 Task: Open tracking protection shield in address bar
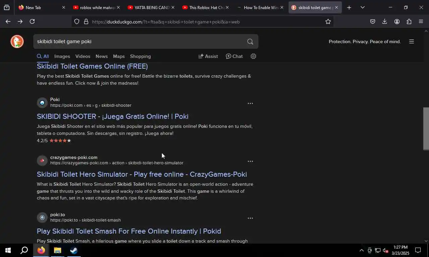(77, 21)
